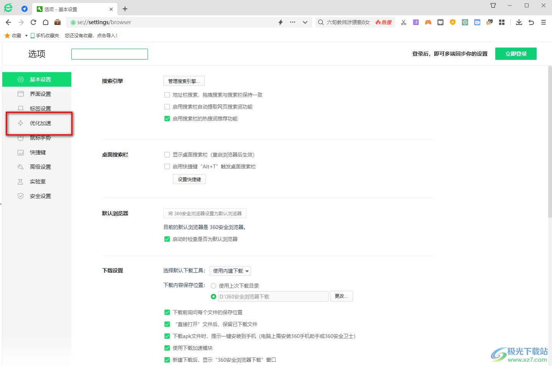Image resolution: width=552 pixels, height=366 pixels.
Task: Uncheck 下载前询问每个文件的保存位置
Action: [167, 312]
